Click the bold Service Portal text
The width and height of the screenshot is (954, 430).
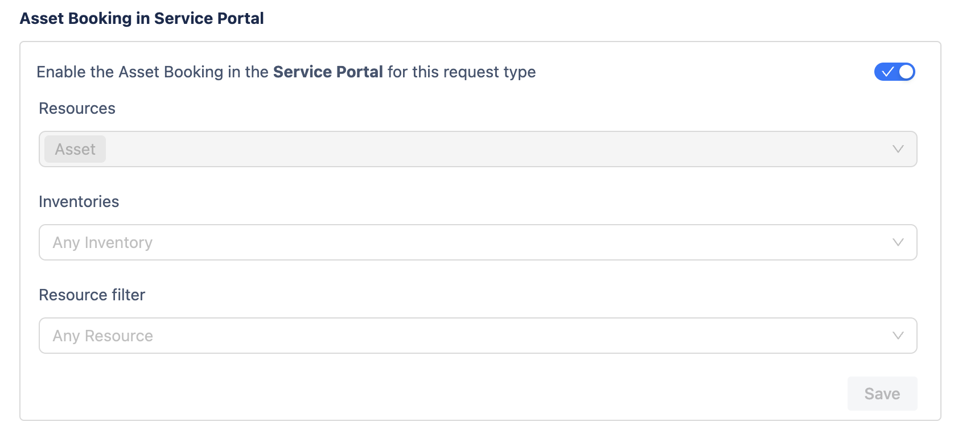[x=328, y=72]
